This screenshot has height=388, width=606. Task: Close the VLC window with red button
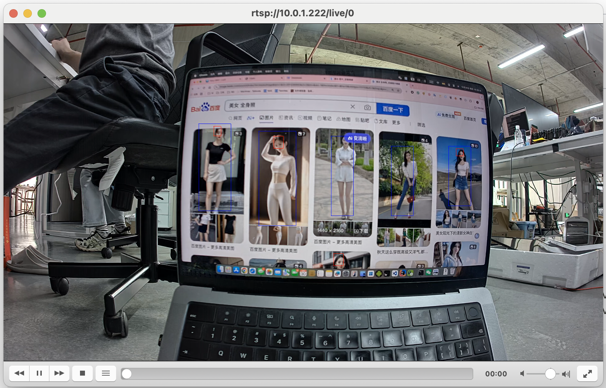(13, 13)
